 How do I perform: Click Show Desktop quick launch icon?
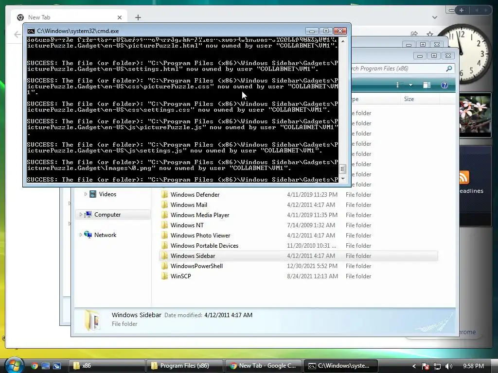(x=46, y=366)
